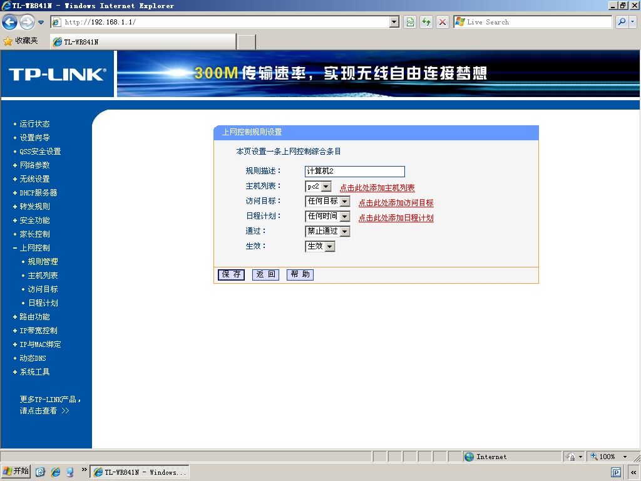Screen dimensions: 641x481
Task: Expand the 系统工具 menu
Action: pyautogui.click(x=34, y=372)
